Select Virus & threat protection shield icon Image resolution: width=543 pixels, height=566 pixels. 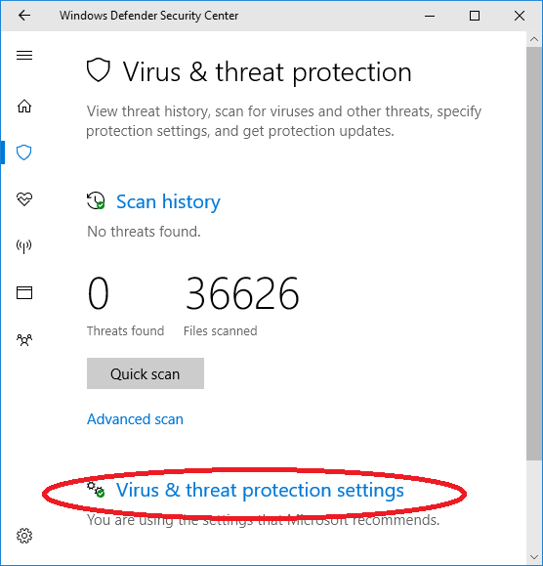(24, 152)
